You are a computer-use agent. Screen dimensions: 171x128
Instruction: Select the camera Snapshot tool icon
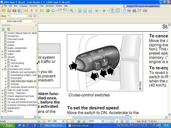click(x=145, y=11)
